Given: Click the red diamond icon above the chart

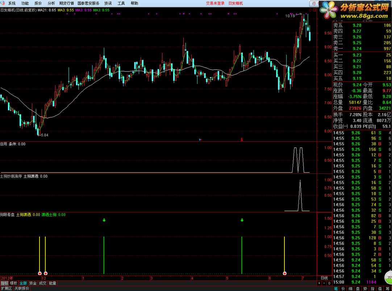Looking at the screenshot, I should (x=310, y=10).
